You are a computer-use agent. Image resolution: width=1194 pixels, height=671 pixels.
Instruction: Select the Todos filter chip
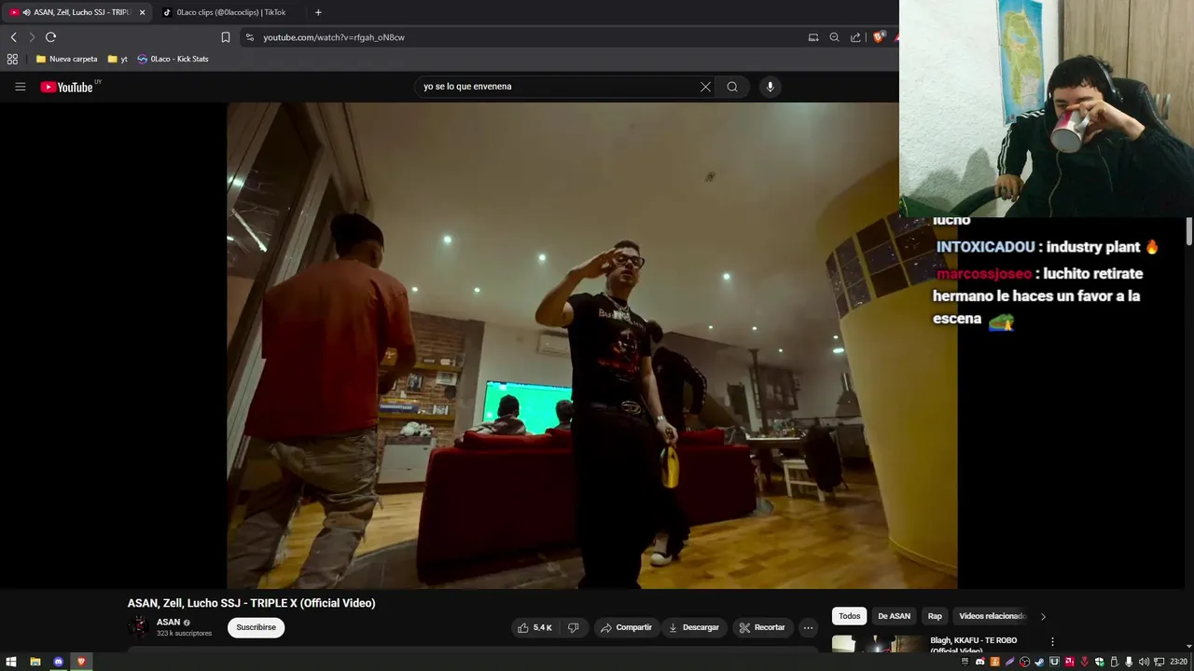[x=850, y=616]
